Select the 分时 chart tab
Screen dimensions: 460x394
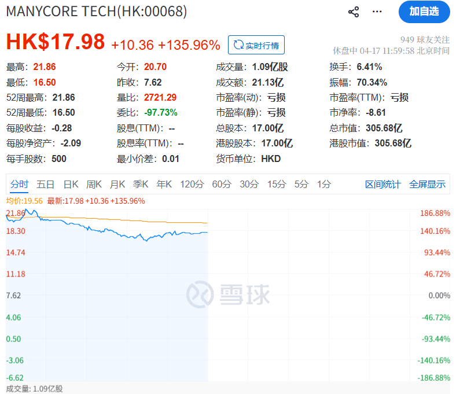[19, 184]
